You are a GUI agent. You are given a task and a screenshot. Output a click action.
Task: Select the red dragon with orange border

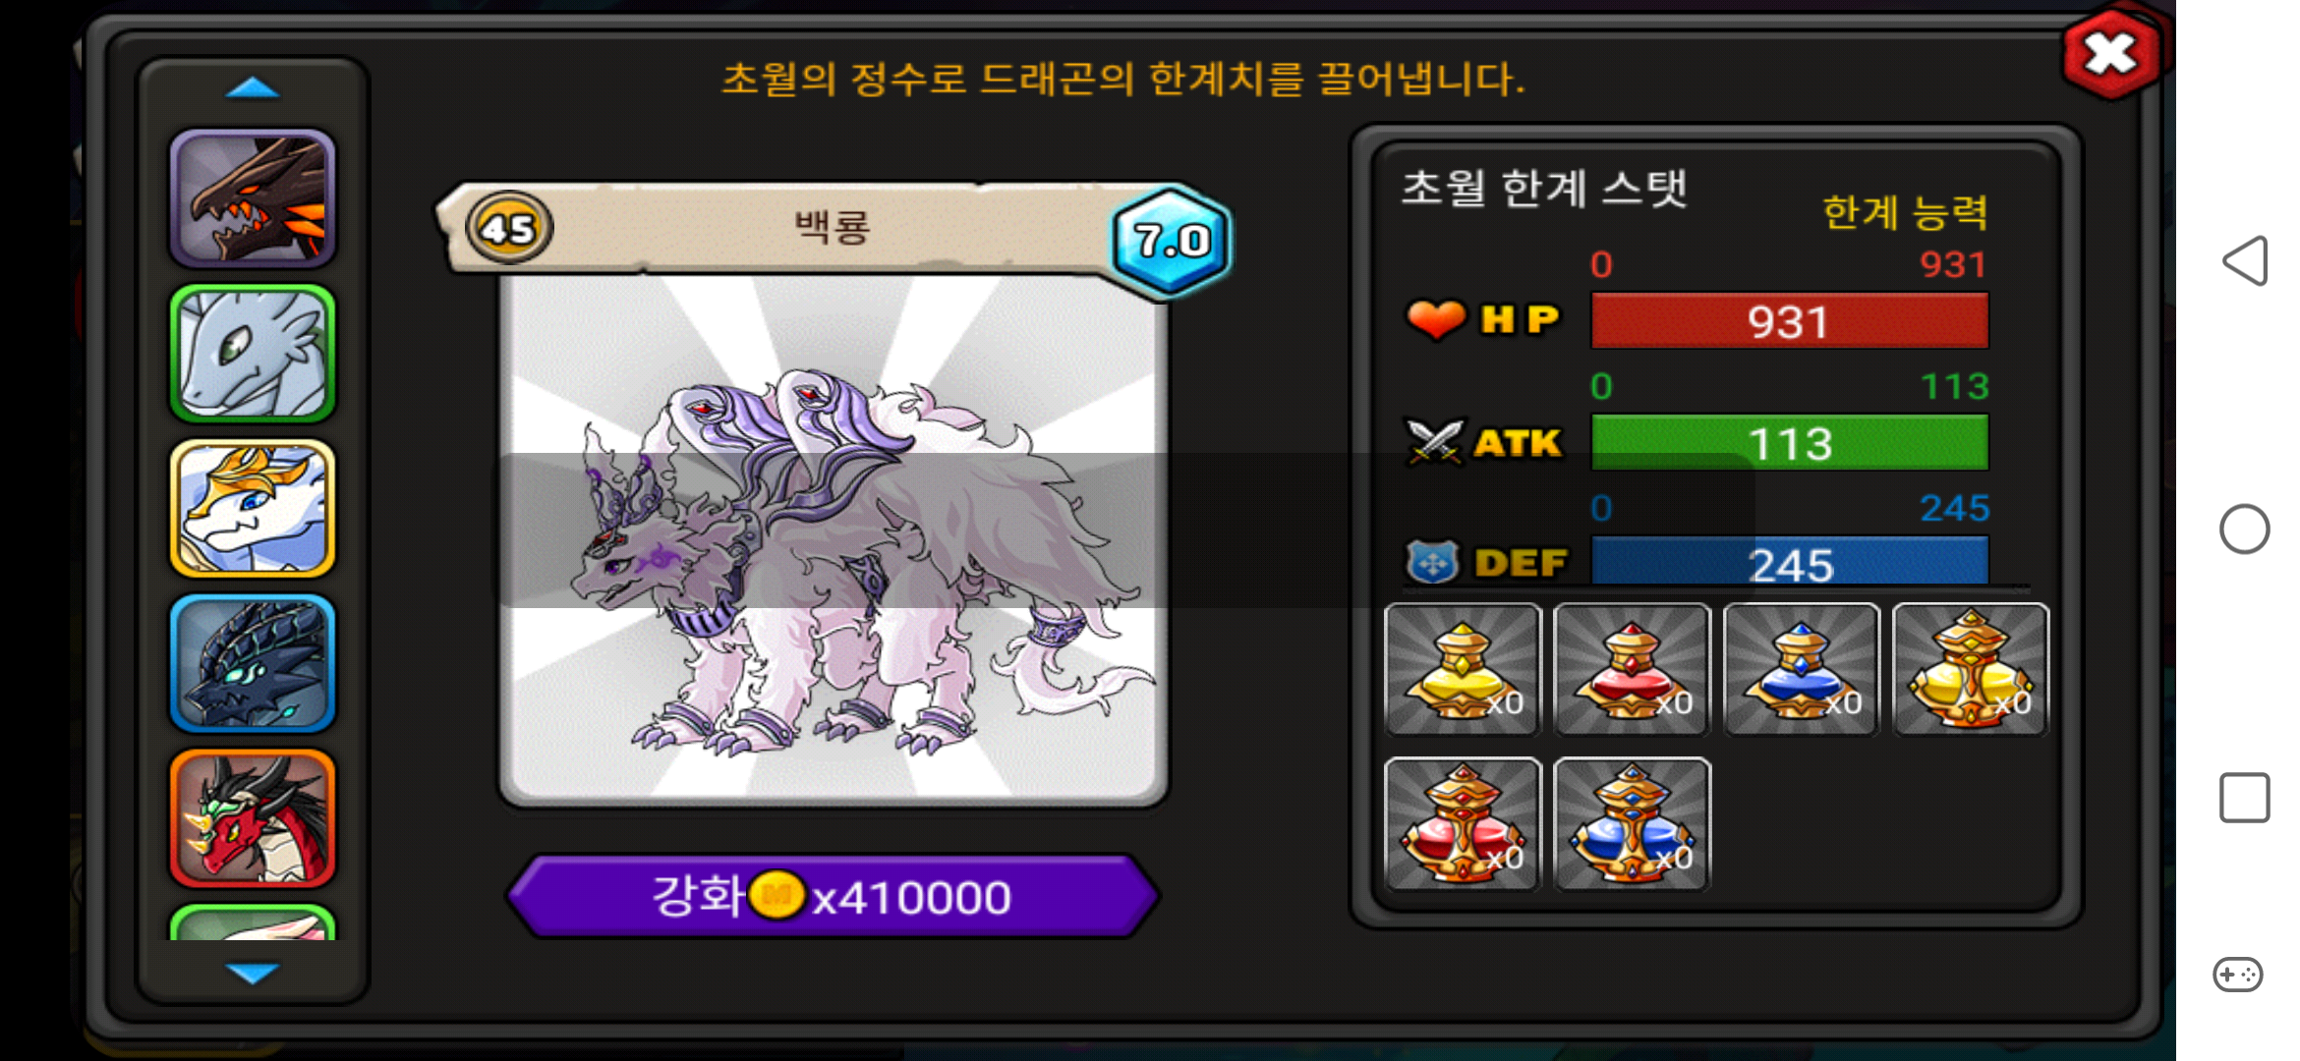(253, 818)
